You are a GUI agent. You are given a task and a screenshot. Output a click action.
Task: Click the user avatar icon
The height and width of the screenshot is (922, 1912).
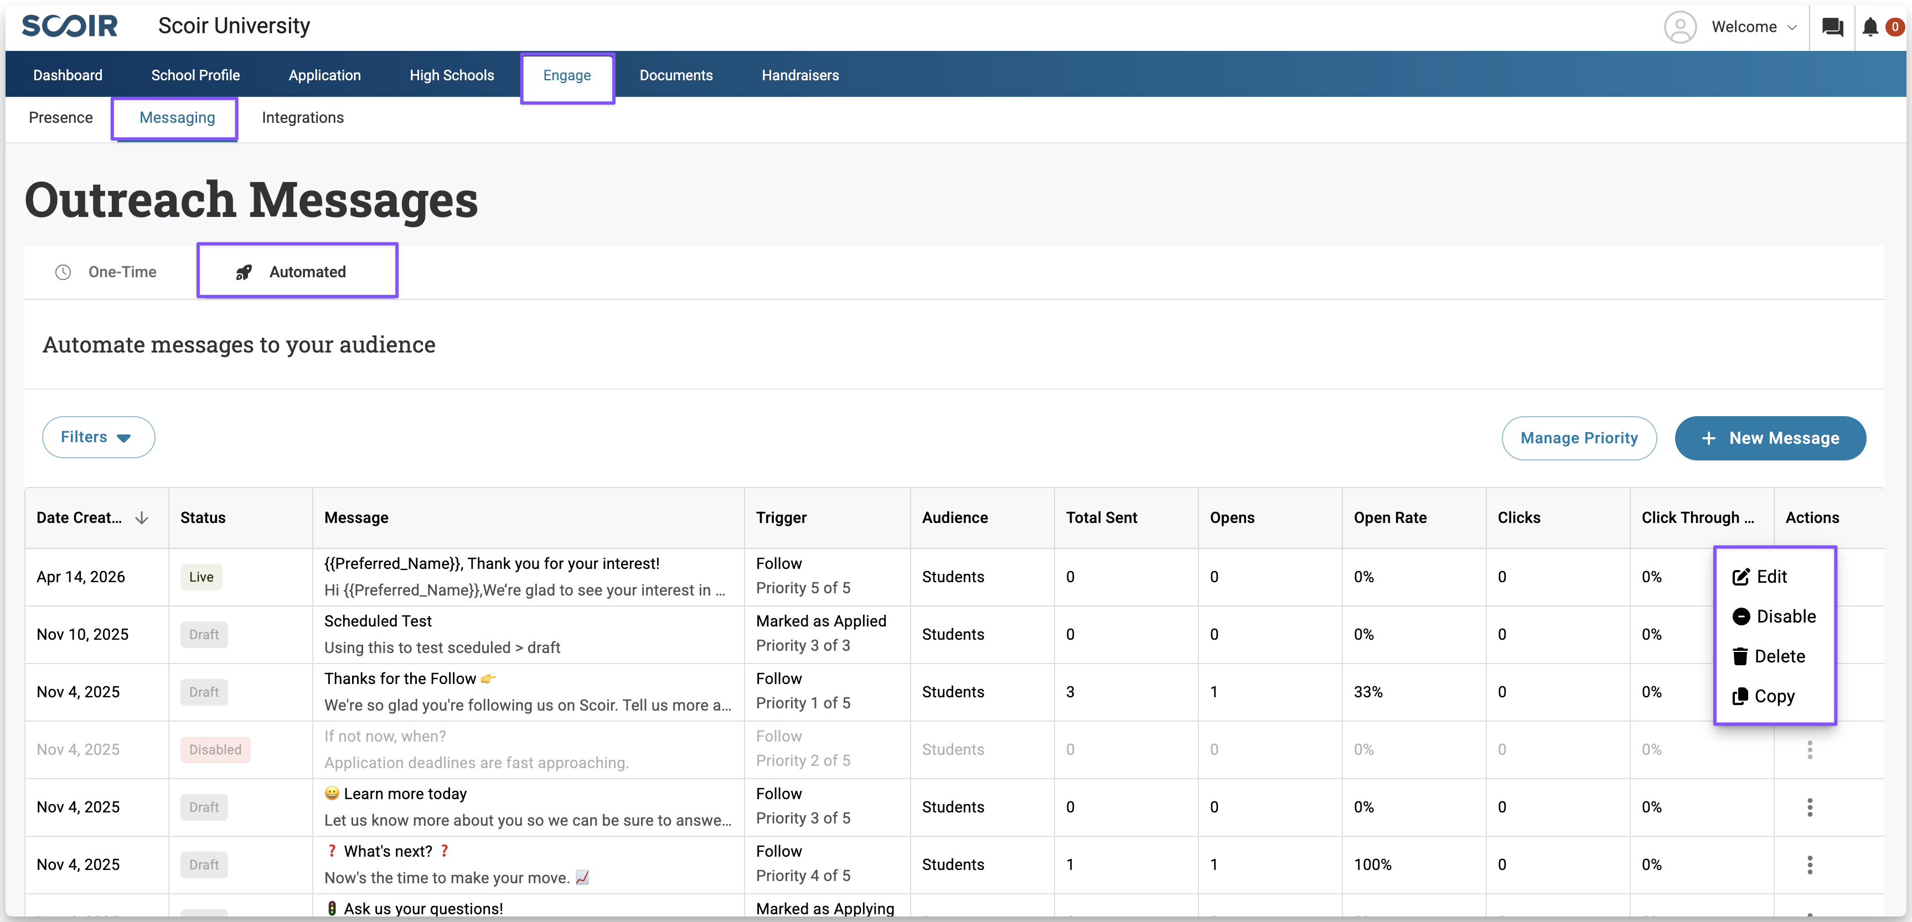[x=1680, y=28]
